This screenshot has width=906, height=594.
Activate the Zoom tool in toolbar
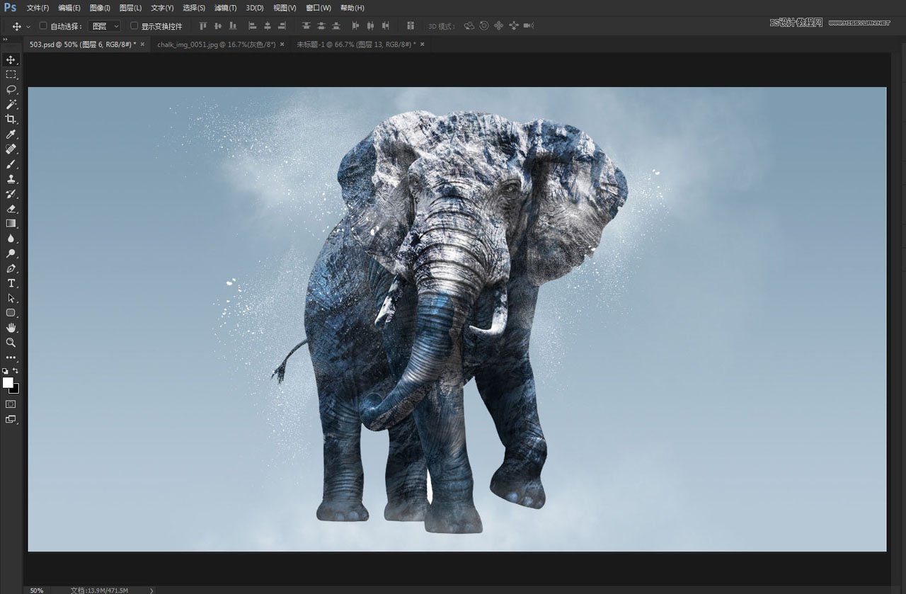pyautogui.click(x=11, y=343)
